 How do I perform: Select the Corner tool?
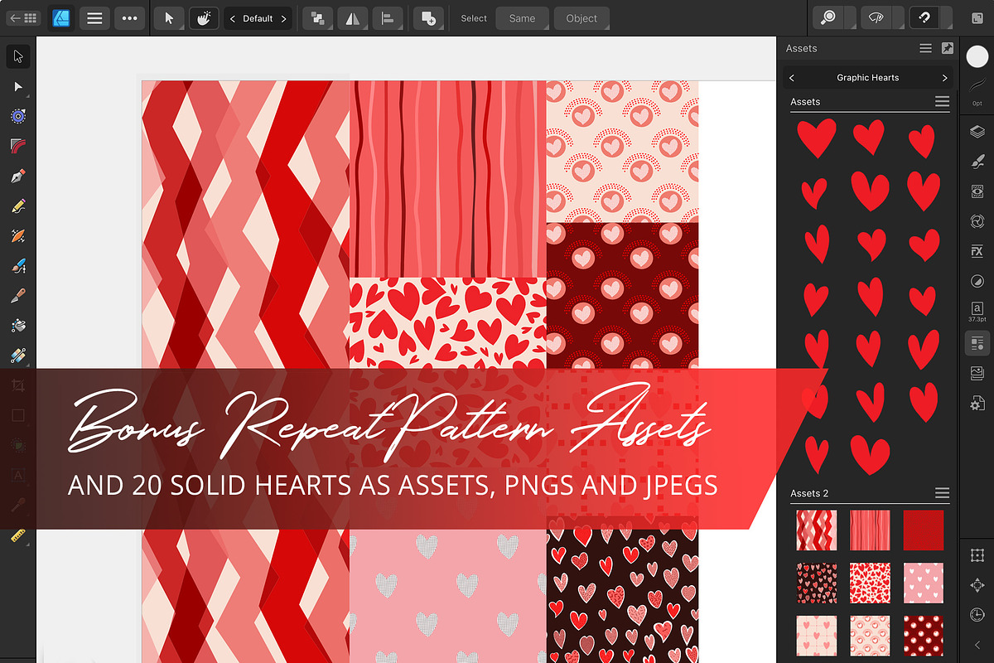pos(18,146)
